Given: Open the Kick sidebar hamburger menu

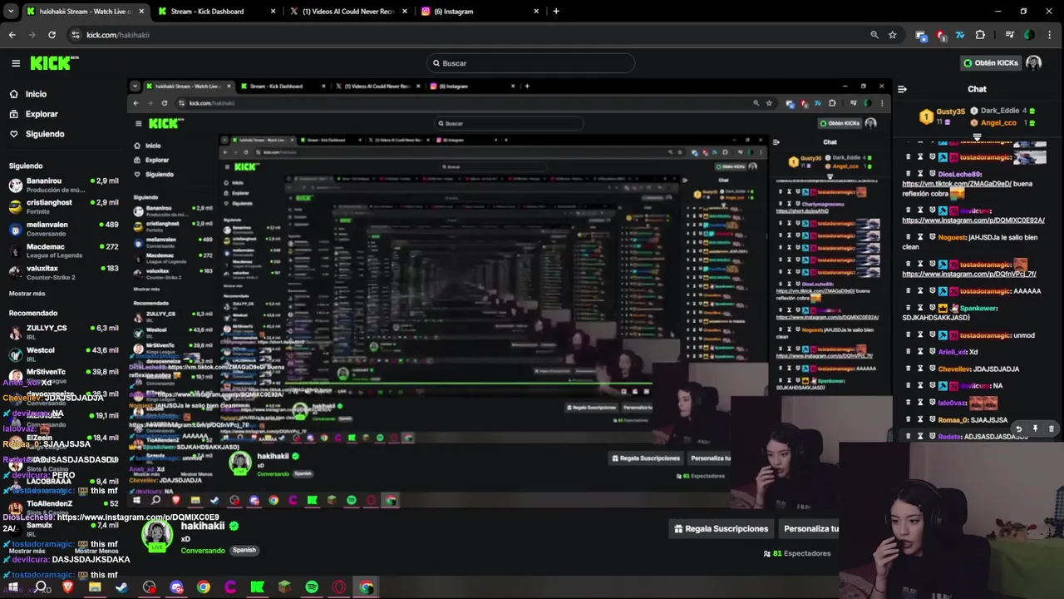Looking at the screenshot, I should click(16, 63).
